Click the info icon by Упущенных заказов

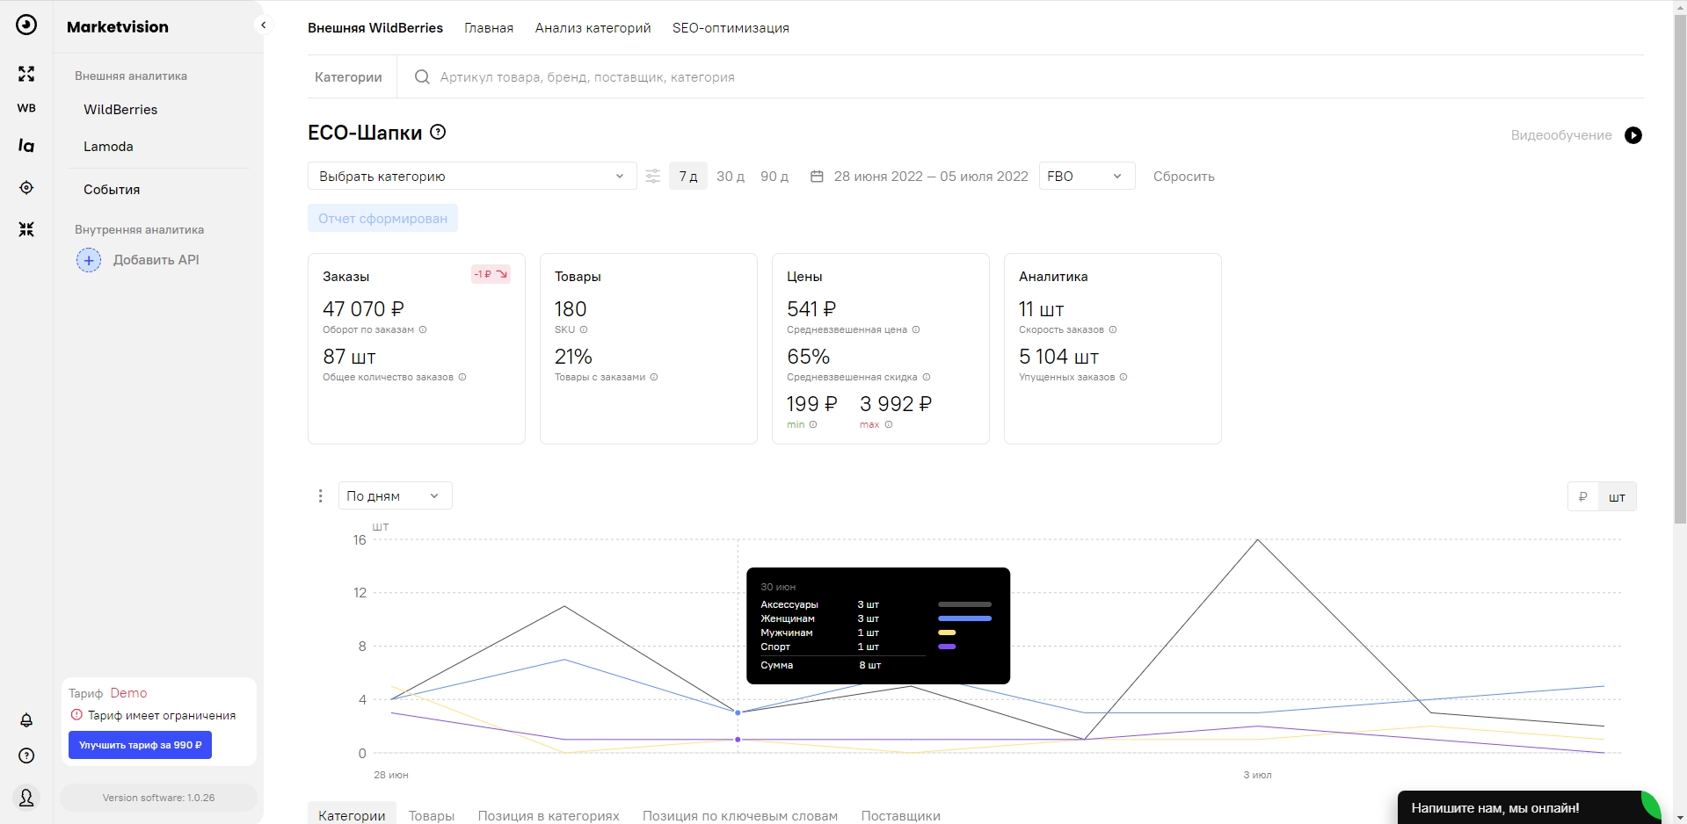(1123, 378)
